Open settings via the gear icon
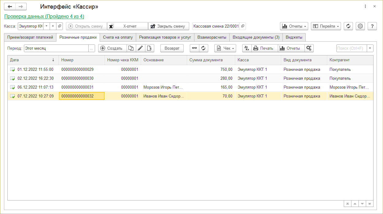Image resolution: width=383 pixels, height=214 pixels. [360, 26]
